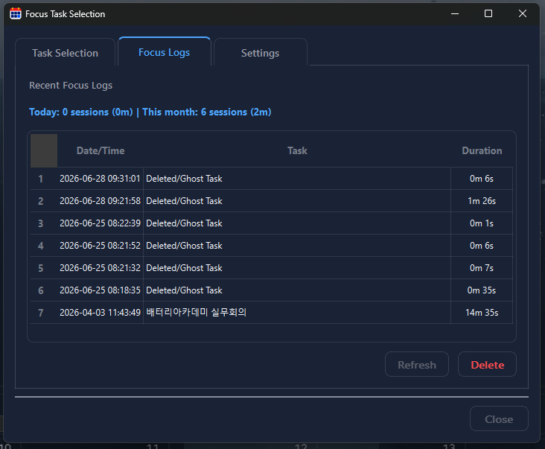The height and width of the screenshot is (449, 545).
Task: Click the 0m 35s duration cell
Action: click(482, 290)
